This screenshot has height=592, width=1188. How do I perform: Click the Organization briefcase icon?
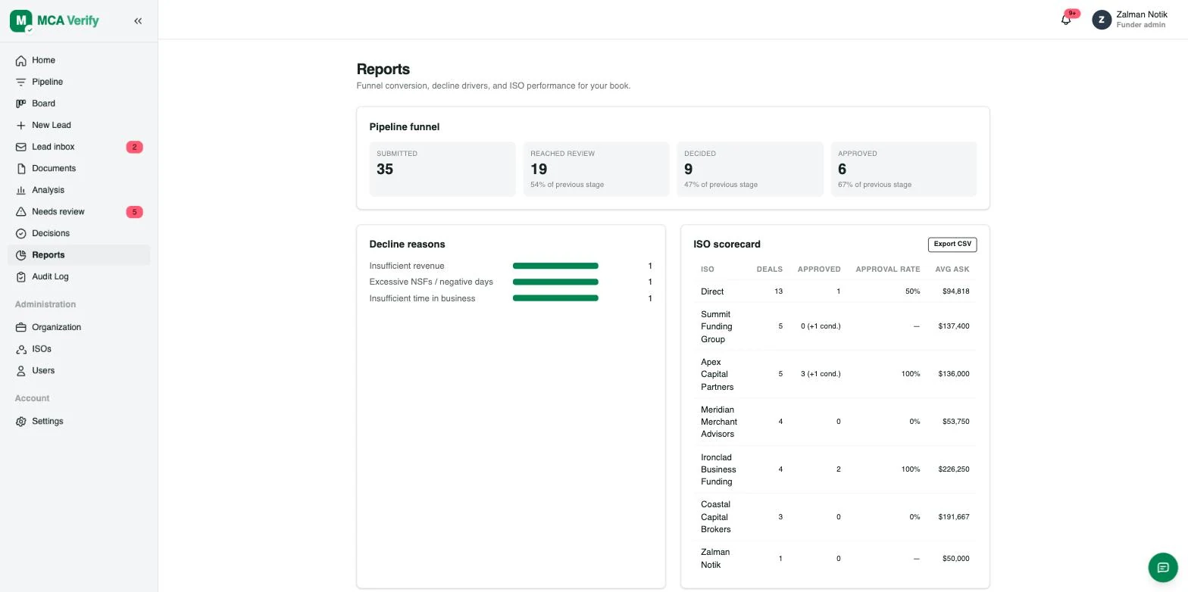coord(21,328)
